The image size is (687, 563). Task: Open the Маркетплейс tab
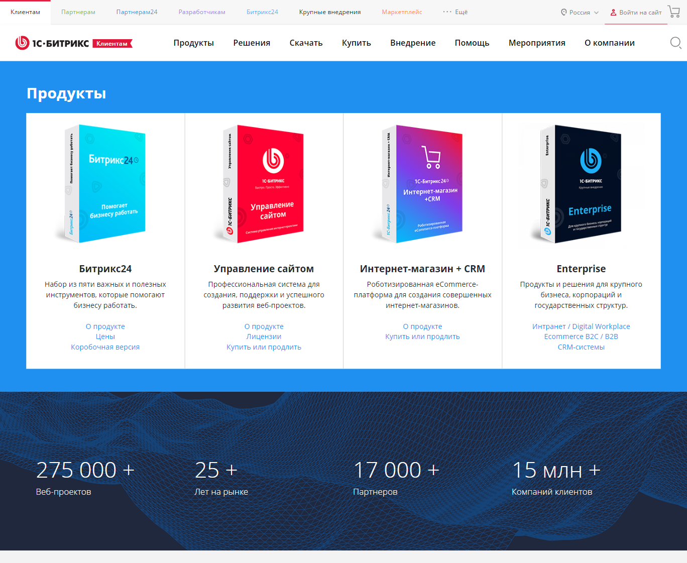(402, 12)
